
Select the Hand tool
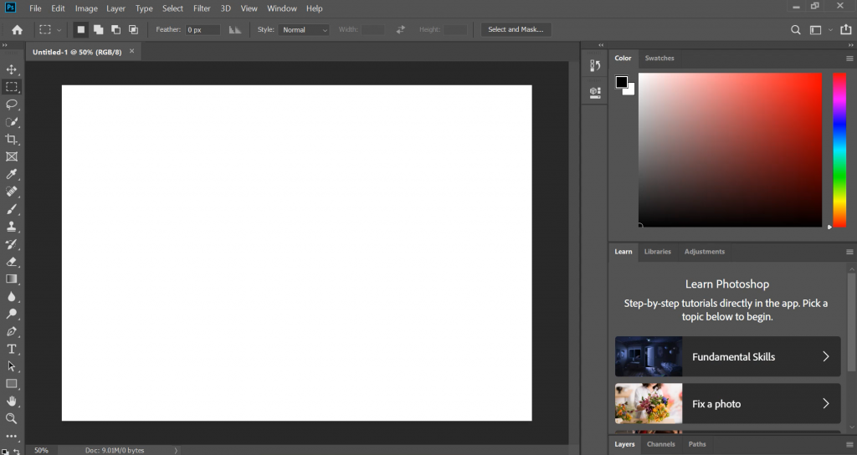pos(12,401)
